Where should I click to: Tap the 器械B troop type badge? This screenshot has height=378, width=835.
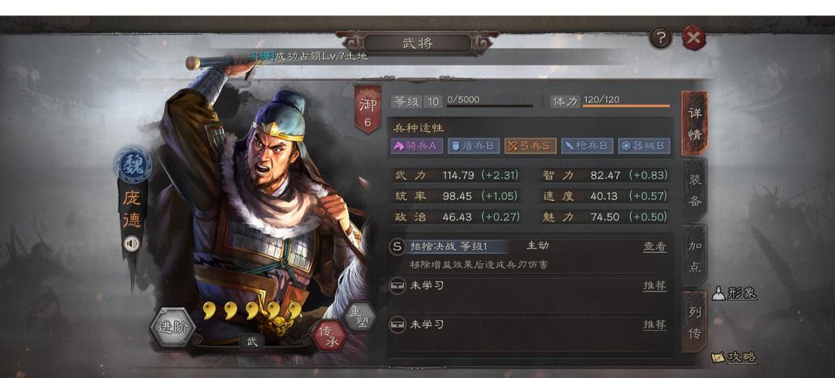point(644,147)
